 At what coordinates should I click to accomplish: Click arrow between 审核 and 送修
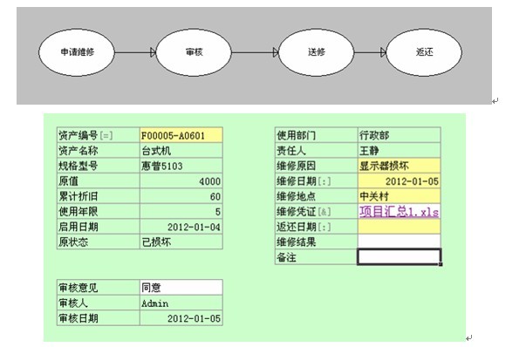[255, 52]
